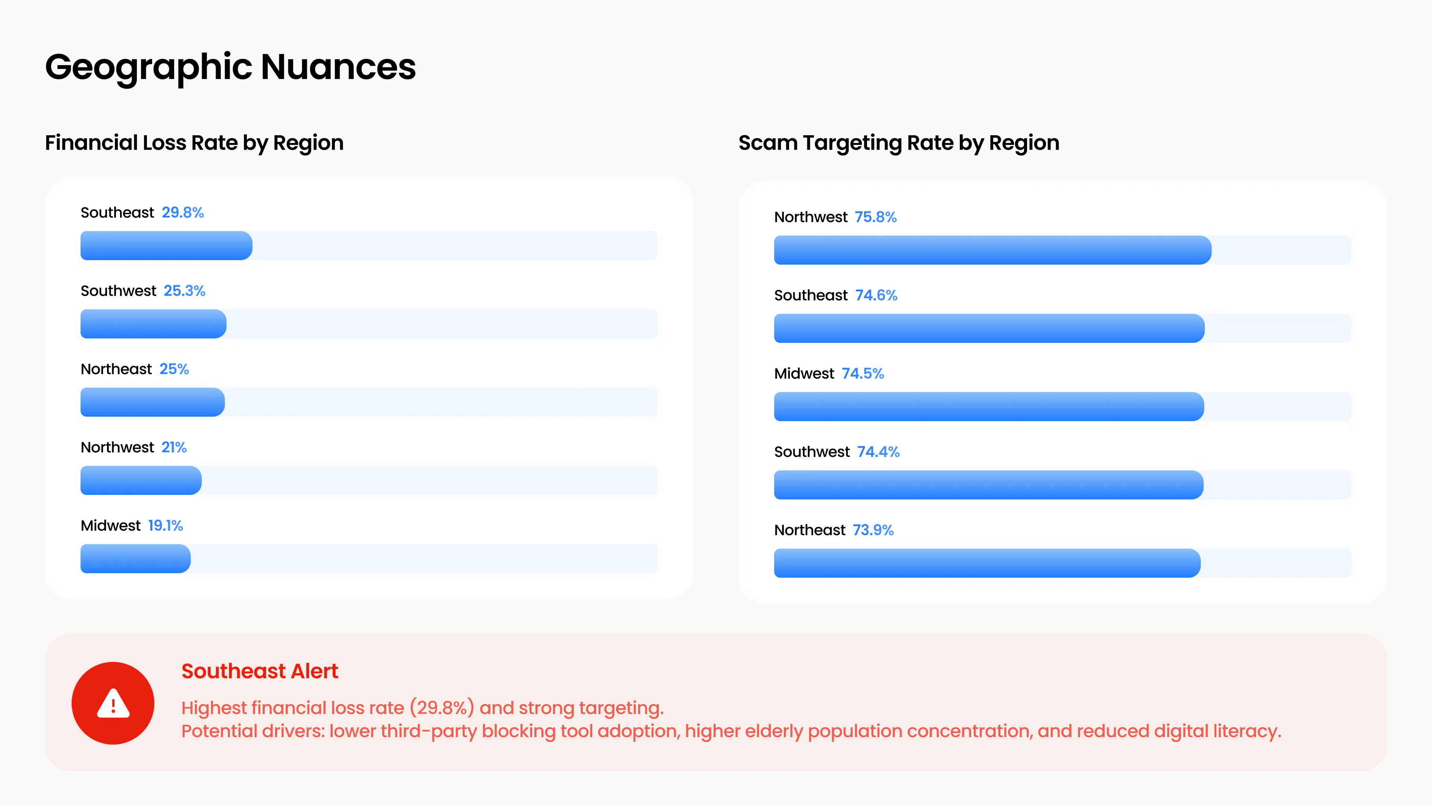The height and width of the screenshot is (805, 1432).
Task: Click the Southeast Alert heading text
Action: click(x=260, y=671)
